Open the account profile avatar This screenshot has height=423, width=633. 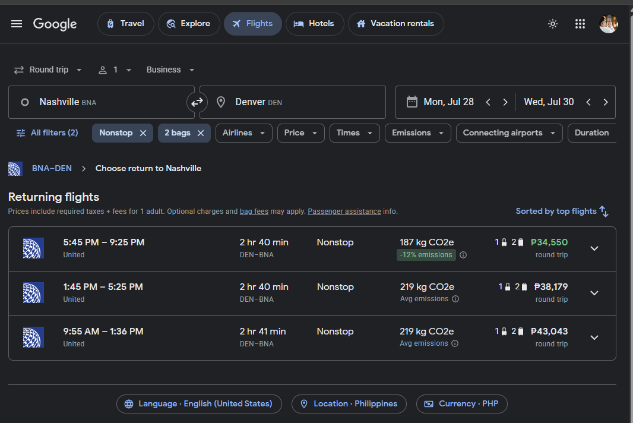[609, 24]
